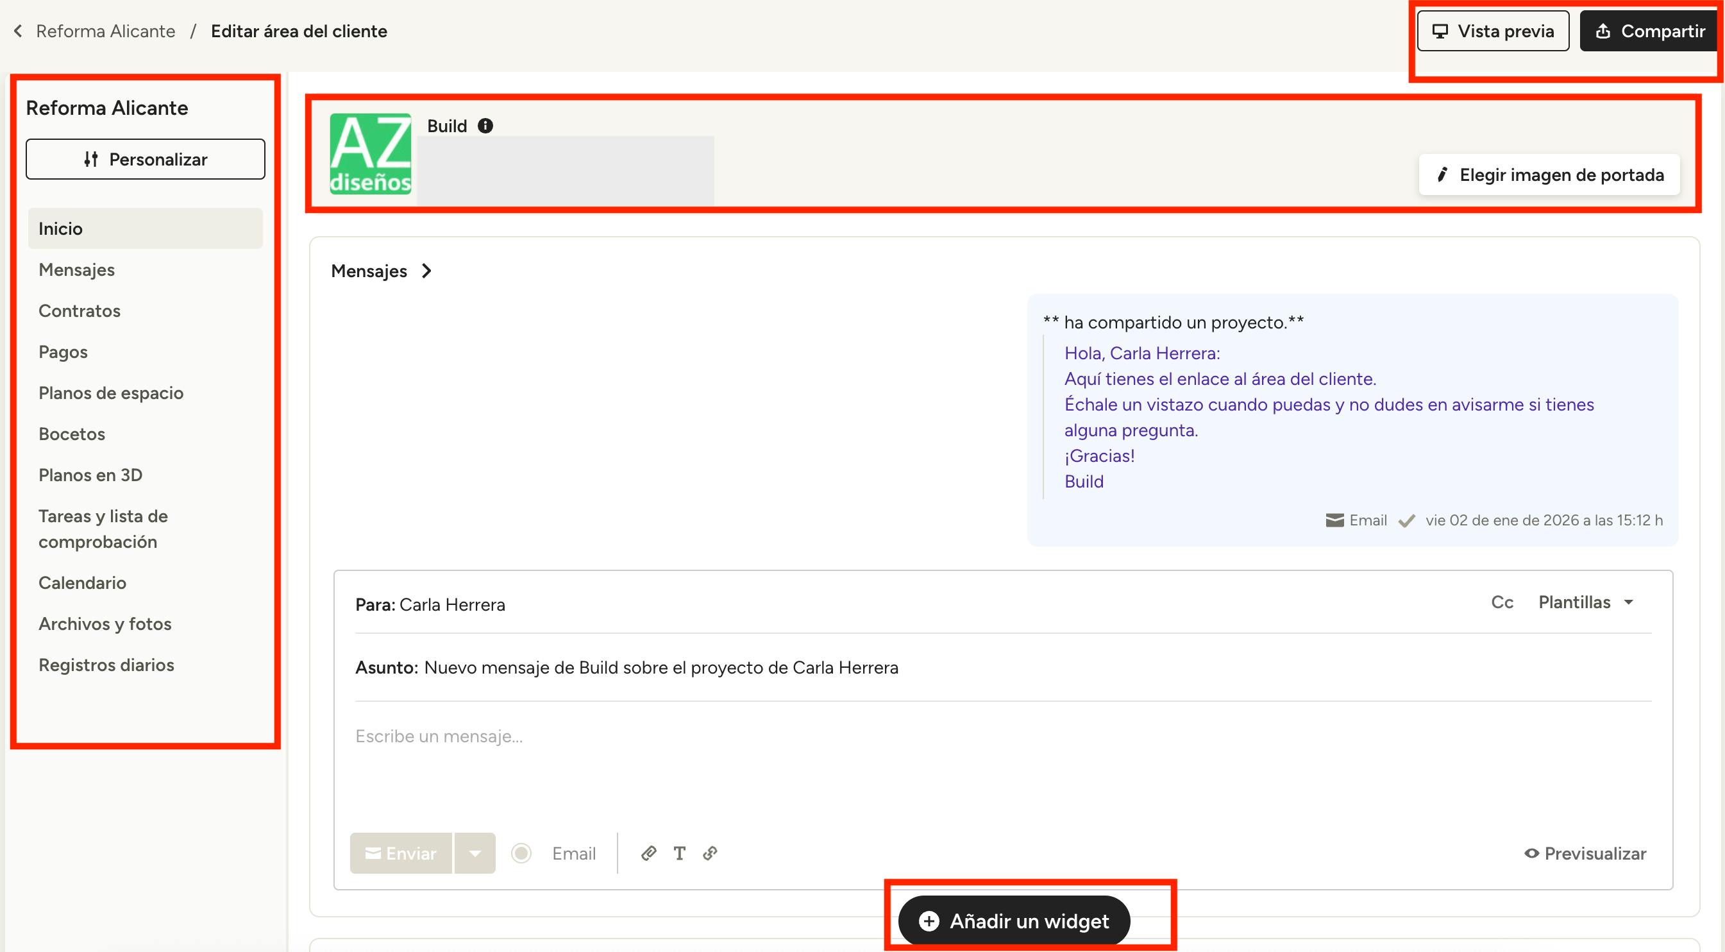Click the insert link chain icon
Image resolution: width=1725 pixels, height=952 pixels.
point(710,853)
